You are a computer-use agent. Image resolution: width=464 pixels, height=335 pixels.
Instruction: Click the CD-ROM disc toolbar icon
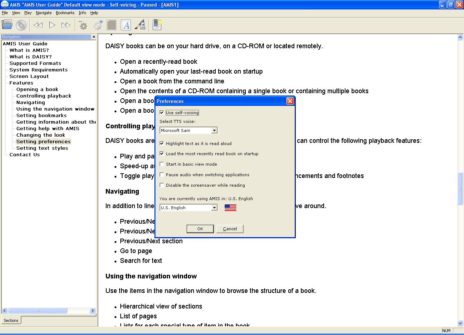[x=21, y=25]
